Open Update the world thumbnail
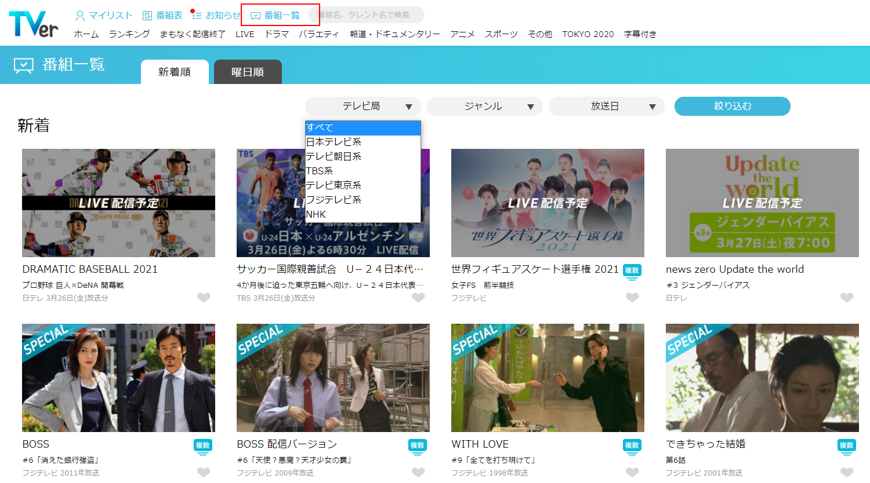870x483 pixels. click(x=762, y=203)
